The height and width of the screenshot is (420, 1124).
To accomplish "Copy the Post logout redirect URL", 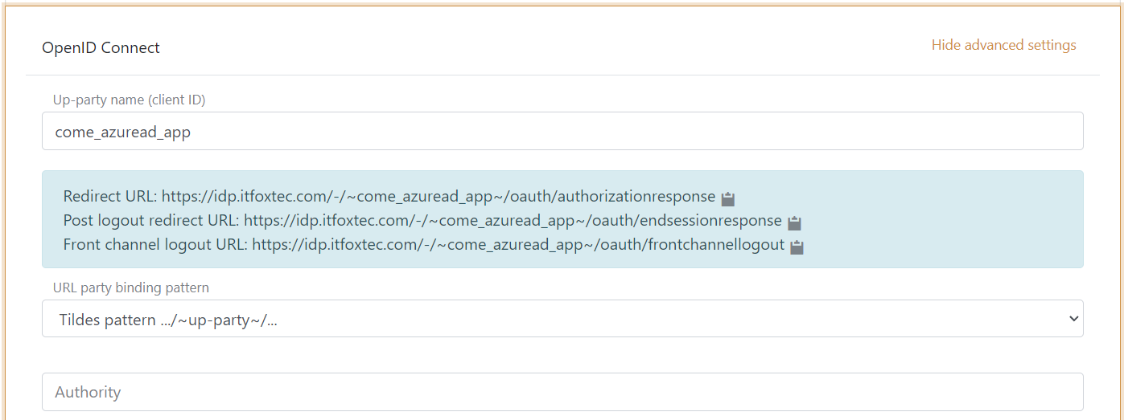I will pos(794,222).
